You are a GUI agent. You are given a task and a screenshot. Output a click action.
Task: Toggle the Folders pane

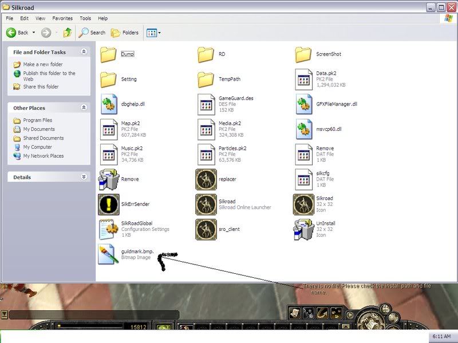point(124,33)
